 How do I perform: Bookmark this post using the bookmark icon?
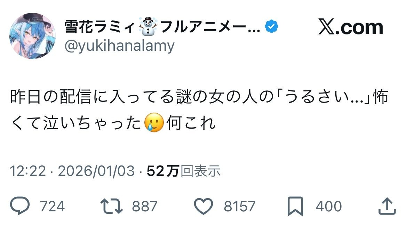tap(295, 206)
